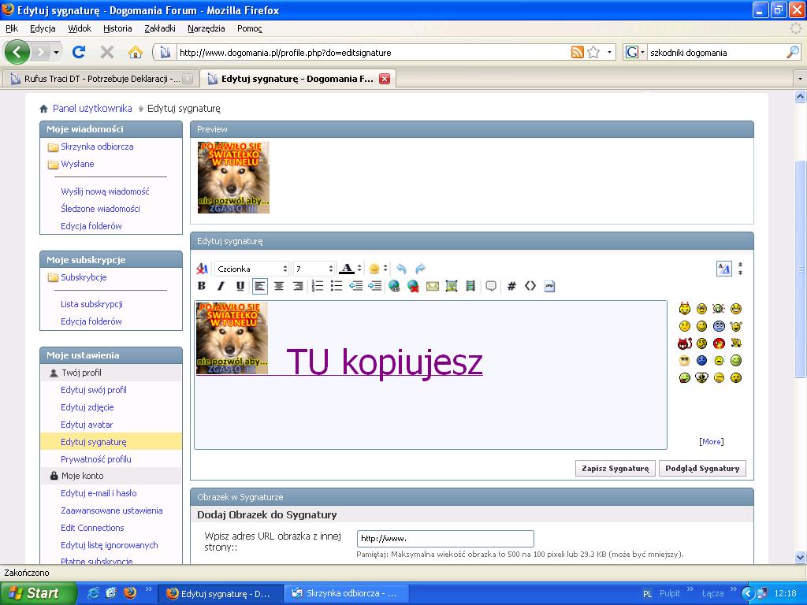Open the font size dropdown showing 7

pos(314,269)
